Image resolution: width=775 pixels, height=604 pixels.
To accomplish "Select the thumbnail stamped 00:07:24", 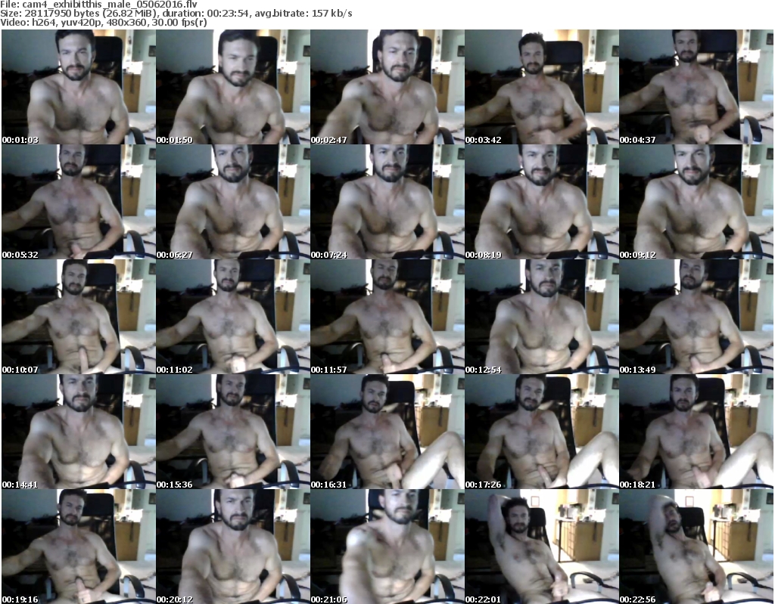I will tap(387, 202).
